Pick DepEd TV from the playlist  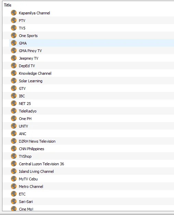(27, 66)
